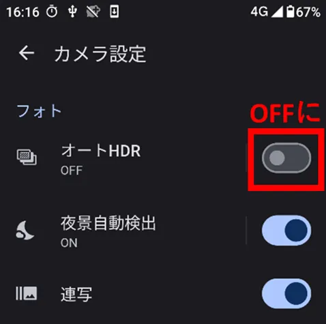Tap the crossed-out notification status icon
This screenshot has height=324, width=326.
93,12
